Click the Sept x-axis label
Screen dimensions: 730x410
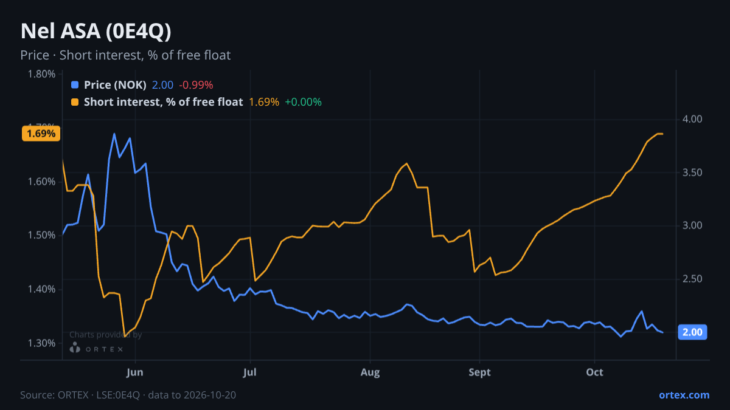tap(480, 372)
